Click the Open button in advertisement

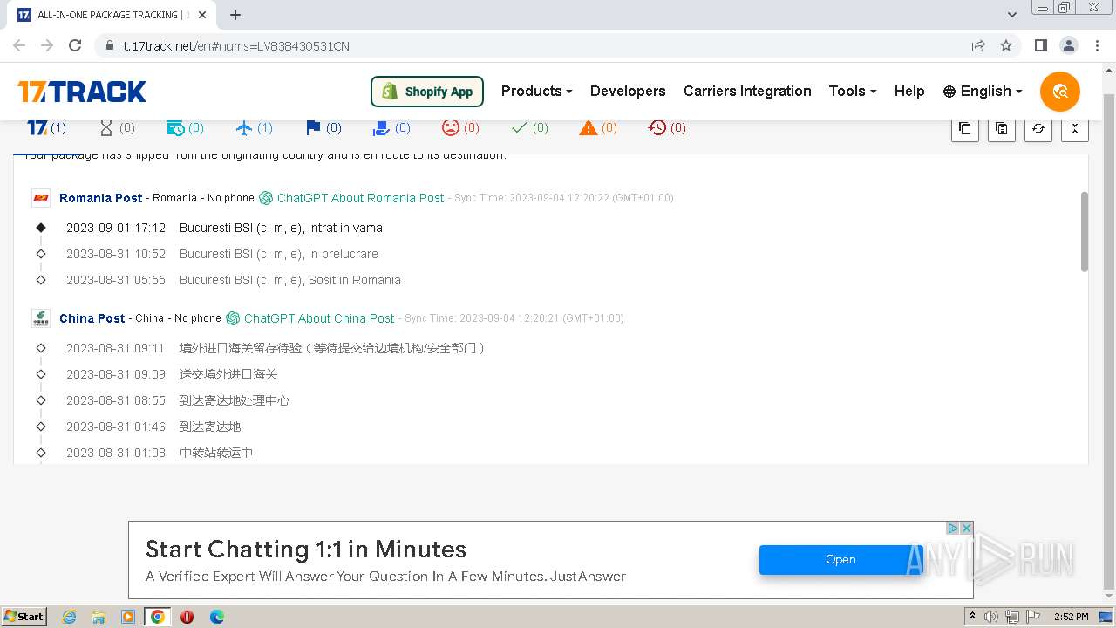(840, 560)
